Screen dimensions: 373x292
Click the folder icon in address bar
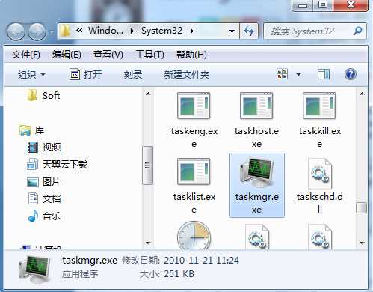pyautogui.click(x=66, y=31)
